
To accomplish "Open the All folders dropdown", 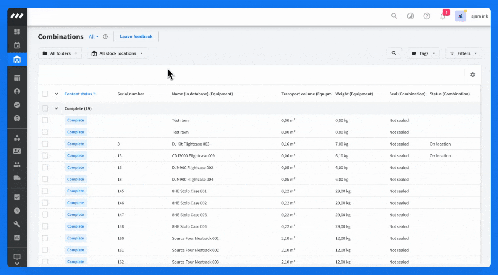I will [x=60, y=53].
